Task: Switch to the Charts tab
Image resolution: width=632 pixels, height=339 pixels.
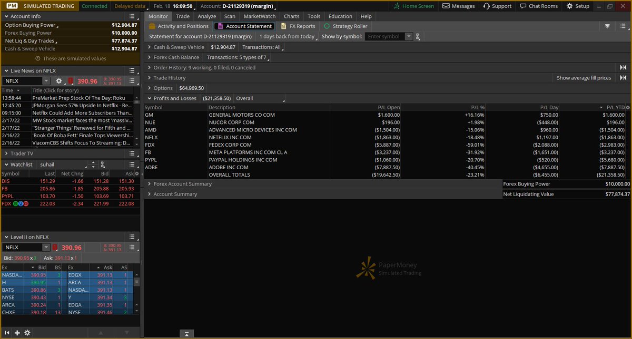Action: point(292,16)
